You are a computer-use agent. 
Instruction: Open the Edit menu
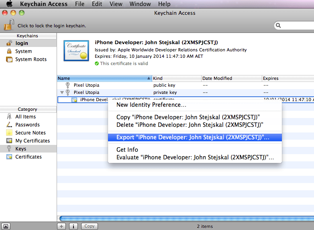click(x=97, y=4)
